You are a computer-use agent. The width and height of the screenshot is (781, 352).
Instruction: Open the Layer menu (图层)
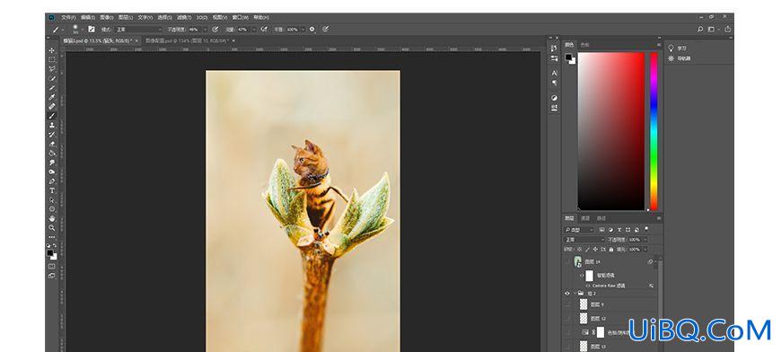[x=126, y=17]
